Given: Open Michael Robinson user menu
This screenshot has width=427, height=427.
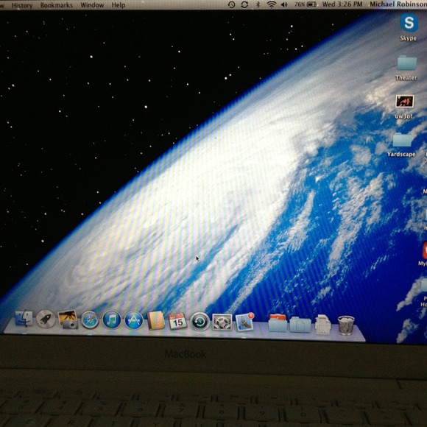Looking at the screenshot, I should pos(398,4).
